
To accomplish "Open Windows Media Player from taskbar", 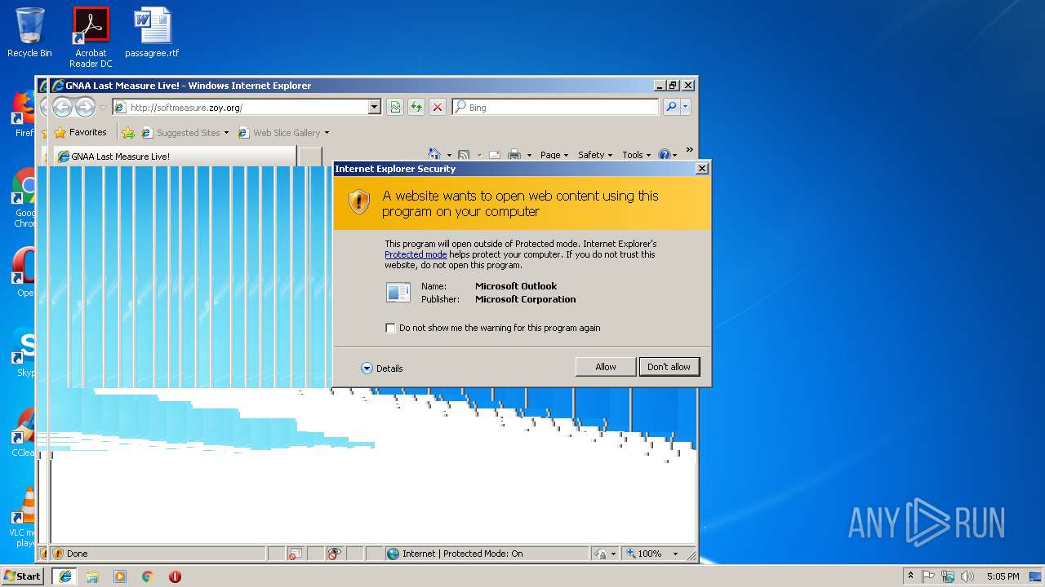I will tap(120, 576).
